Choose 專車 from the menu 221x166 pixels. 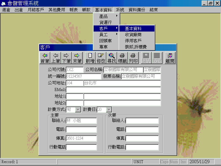107,47
